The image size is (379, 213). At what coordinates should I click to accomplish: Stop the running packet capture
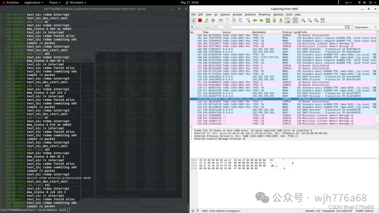(200, 21)
